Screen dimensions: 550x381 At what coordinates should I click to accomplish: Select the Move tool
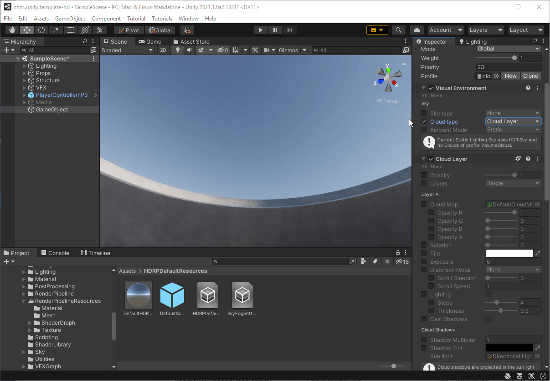tap(27, 30)
